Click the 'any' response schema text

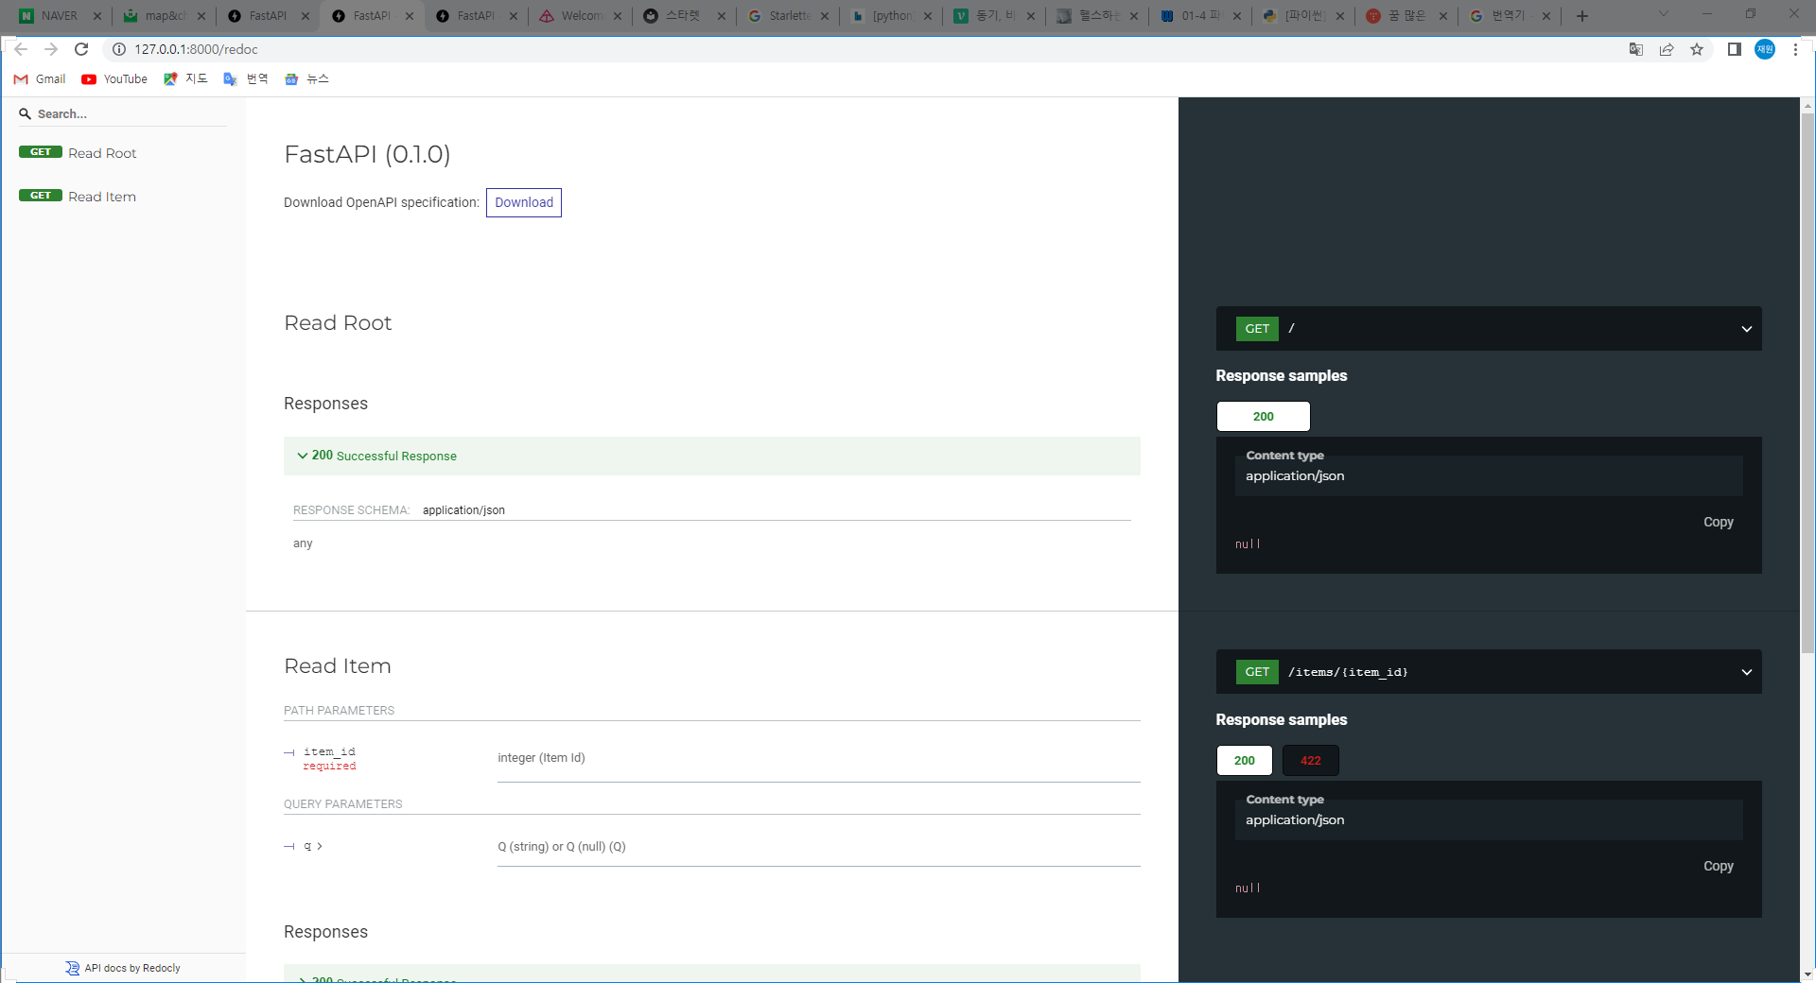tap(303, 543)
